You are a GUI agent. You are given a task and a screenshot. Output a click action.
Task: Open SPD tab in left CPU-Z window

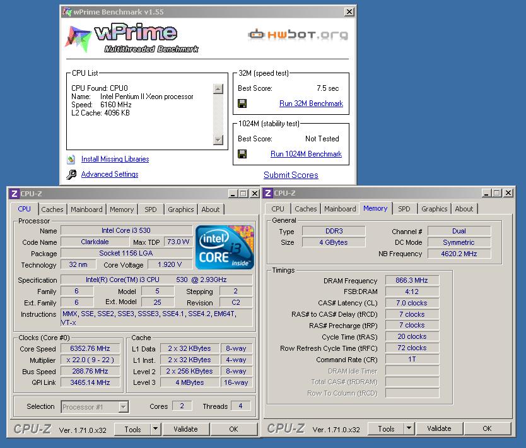pyautogui.click(x=151, y=209)
